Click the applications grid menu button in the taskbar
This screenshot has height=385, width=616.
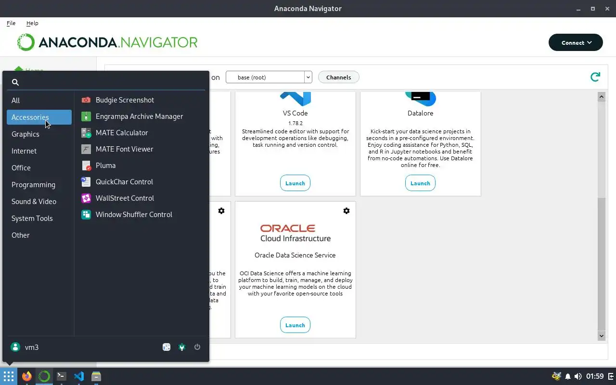[9, 376]
